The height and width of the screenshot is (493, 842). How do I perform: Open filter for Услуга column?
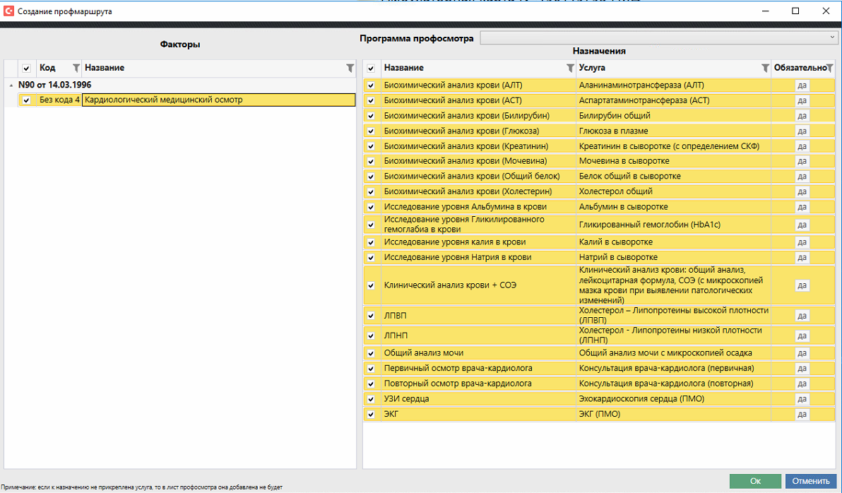764,68
